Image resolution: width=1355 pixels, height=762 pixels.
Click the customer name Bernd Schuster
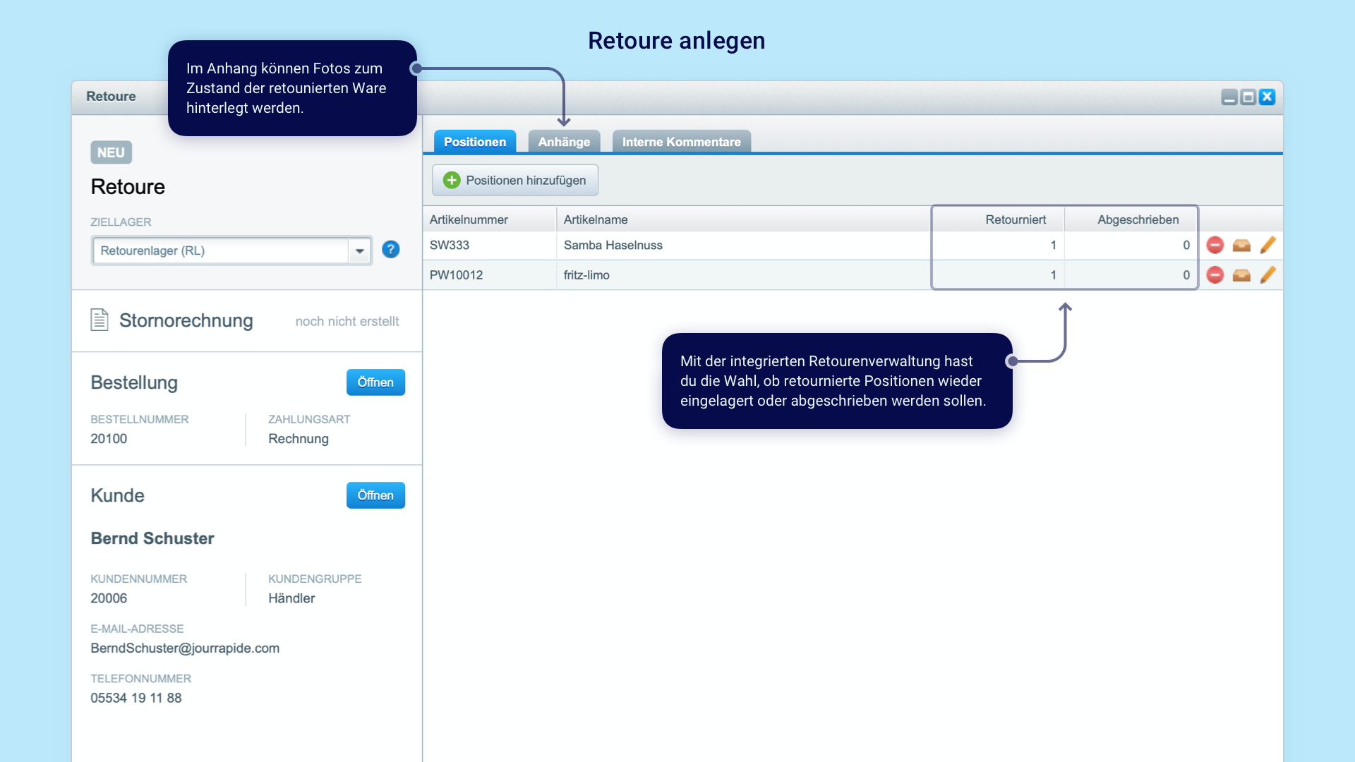[x=152, y=538]
